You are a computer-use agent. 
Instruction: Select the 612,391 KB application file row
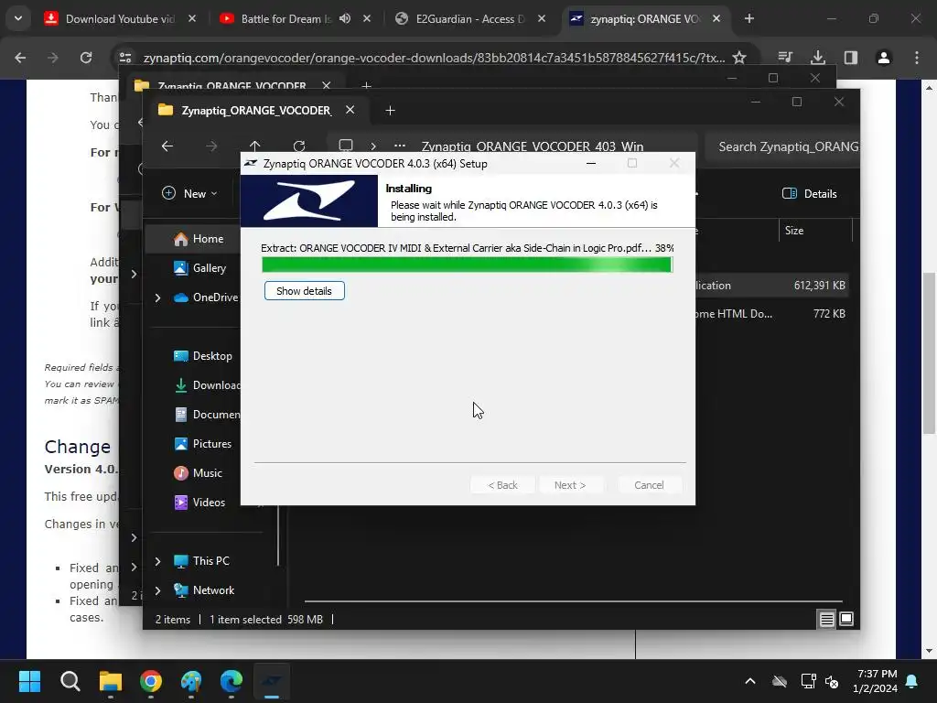coord(771,286)
